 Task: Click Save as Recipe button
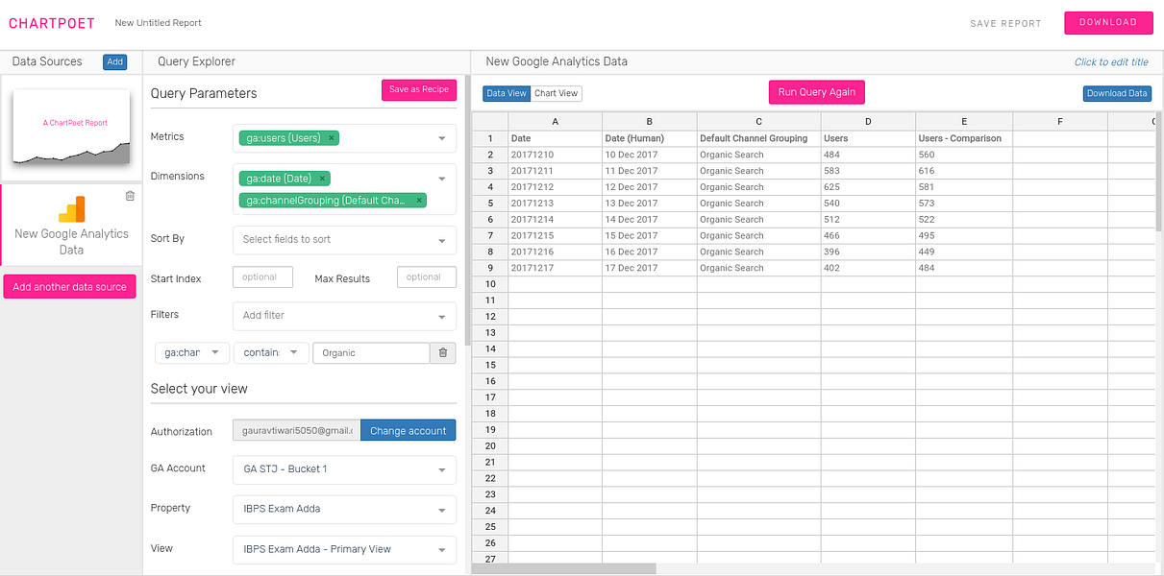pyautogui.click(x=419, y=89)
